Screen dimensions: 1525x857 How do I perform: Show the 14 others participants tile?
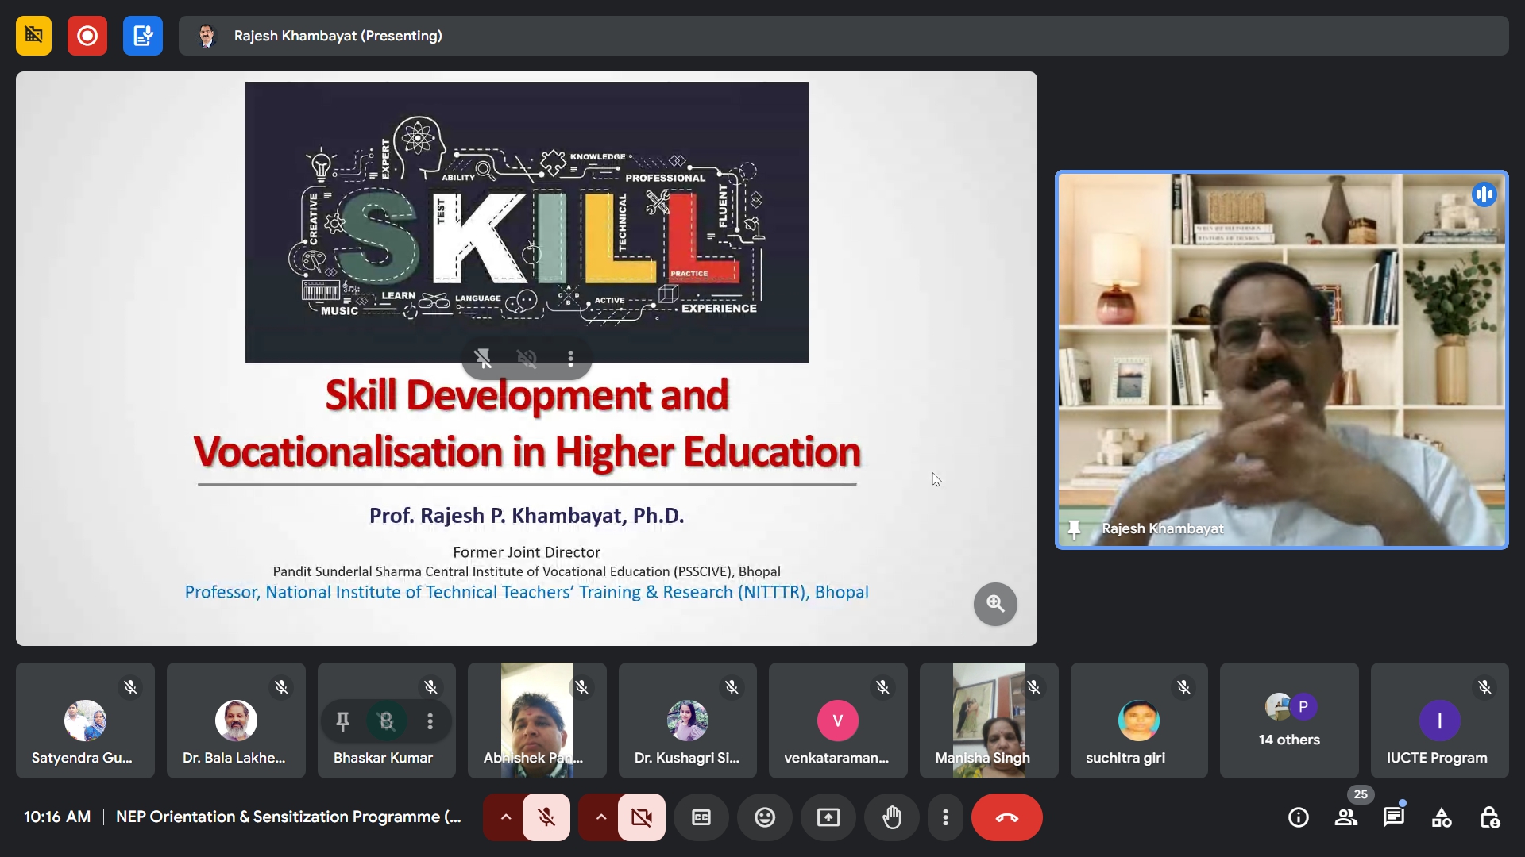tap(1288, 721)
